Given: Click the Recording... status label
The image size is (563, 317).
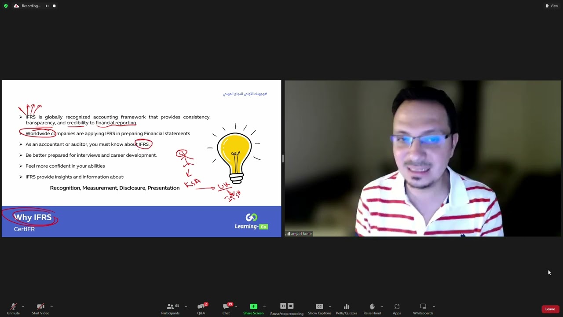Looking at the screenshot, I should 31,6.
